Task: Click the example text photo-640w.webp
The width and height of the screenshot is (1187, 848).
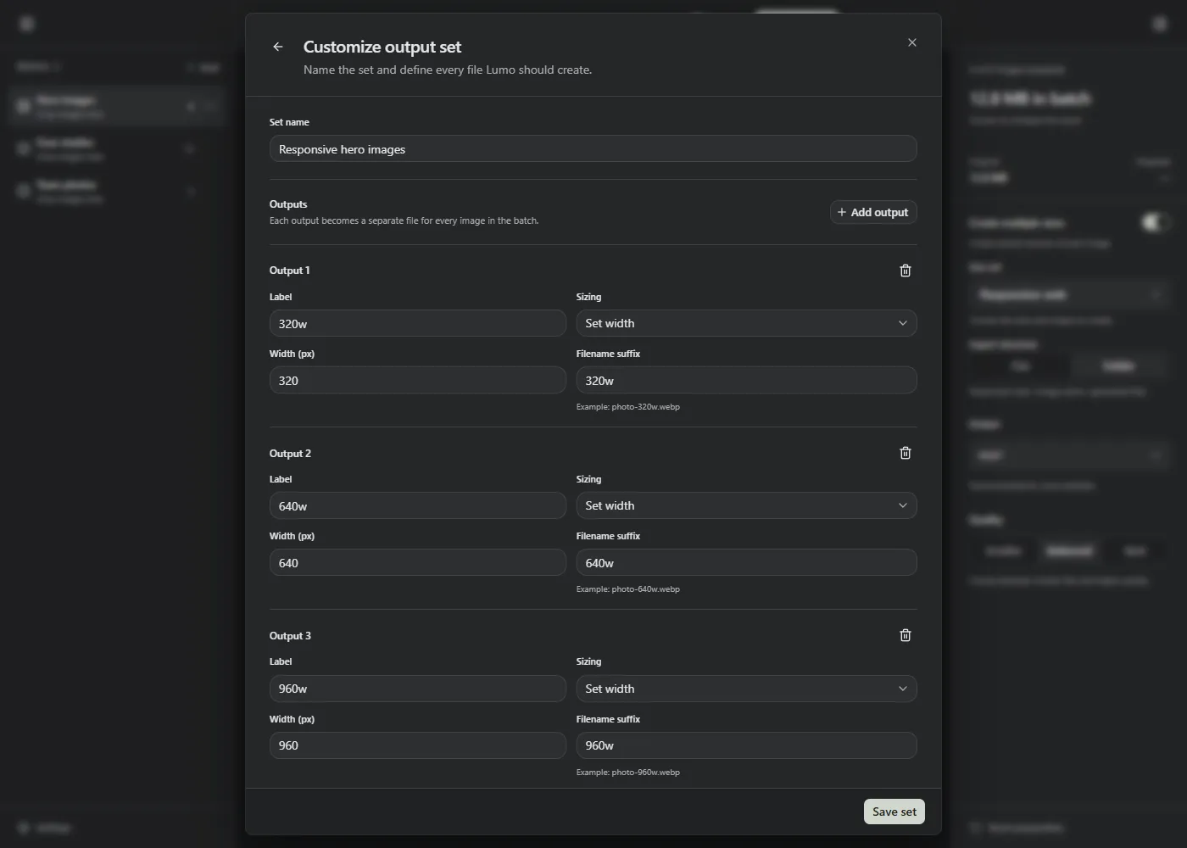Action: [x=645, y=589]
